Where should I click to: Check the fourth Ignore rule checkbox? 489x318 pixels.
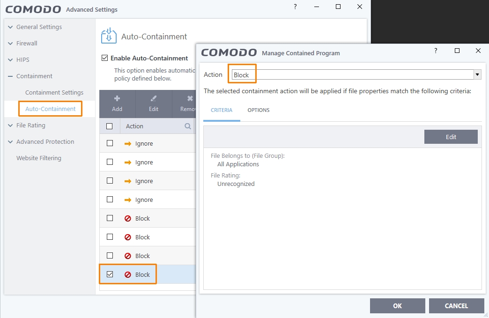tap(110, 199)
